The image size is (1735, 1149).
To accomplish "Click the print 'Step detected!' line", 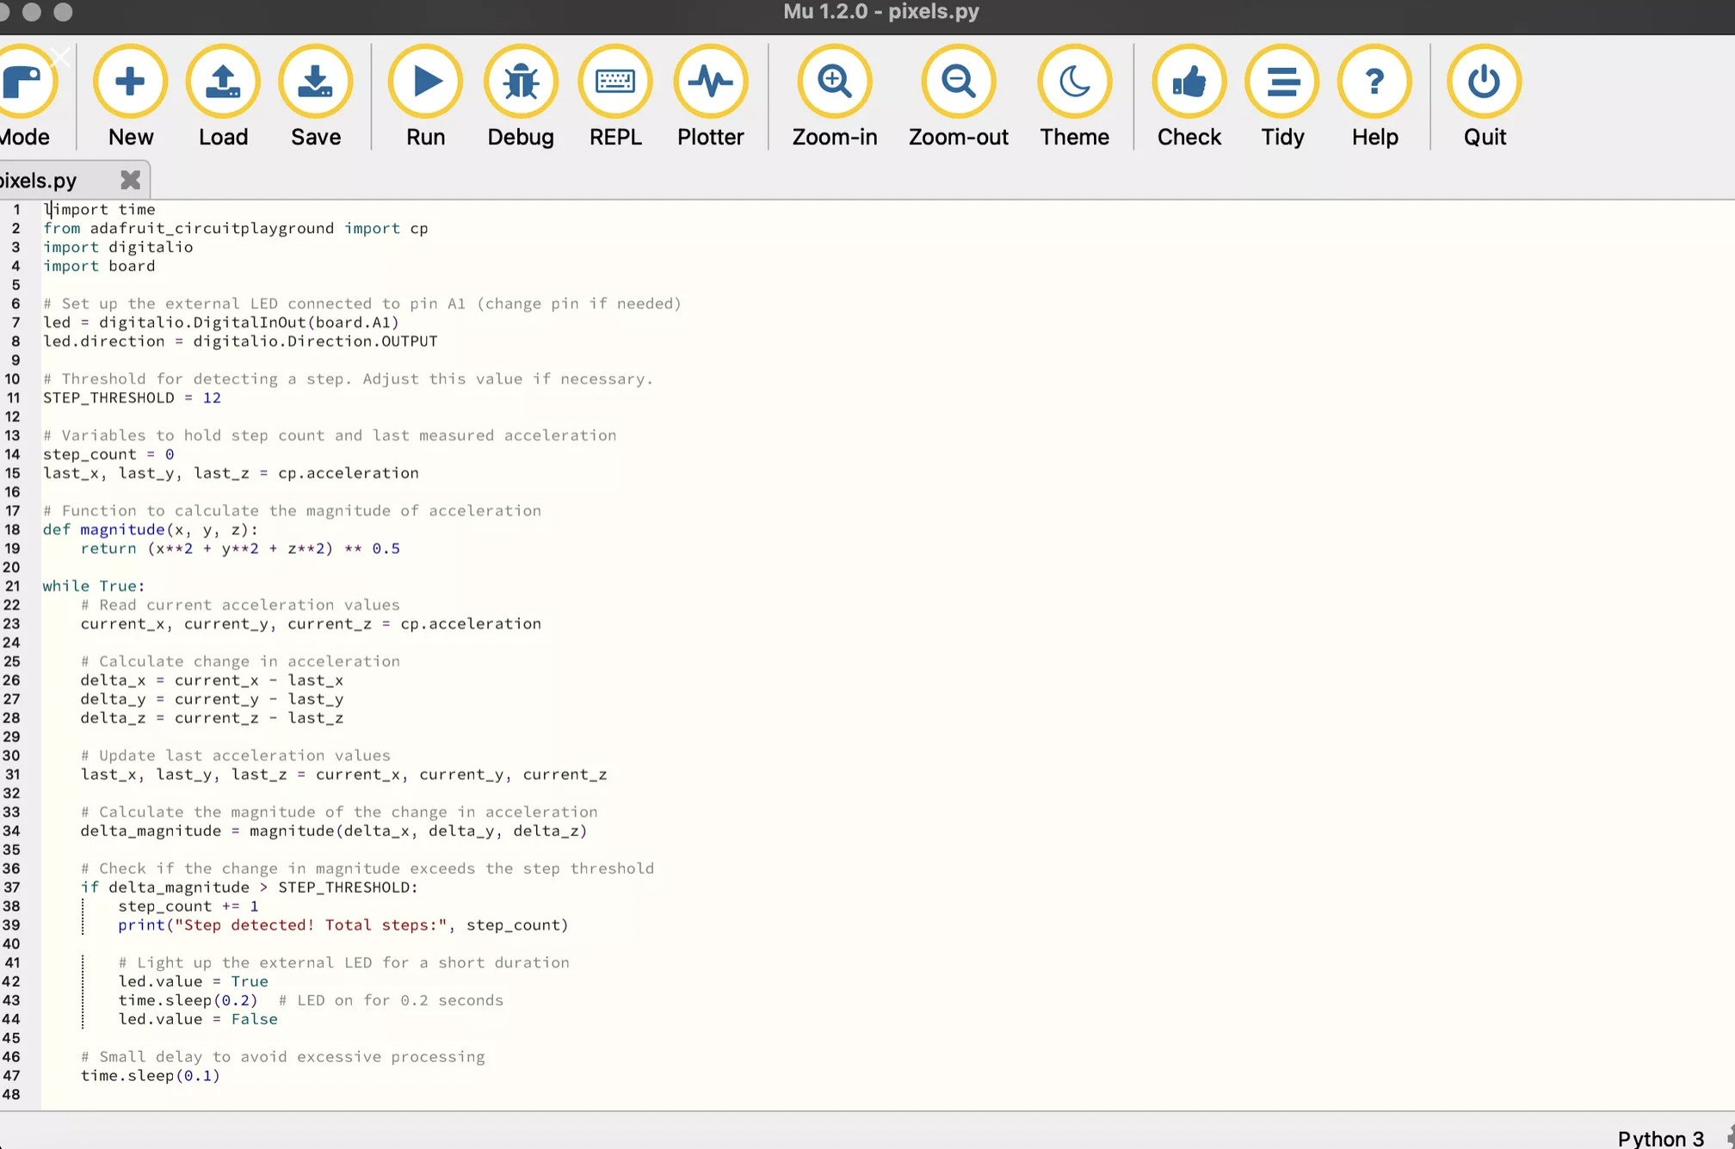I will (x=343, y=925).
